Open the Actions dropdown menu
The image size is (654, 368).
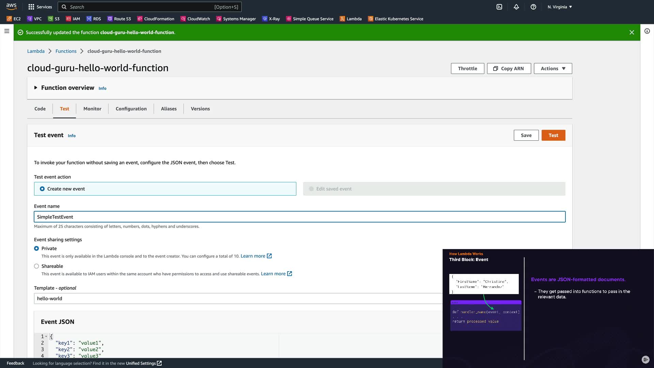pyautogui.click(x=553, y=68)
